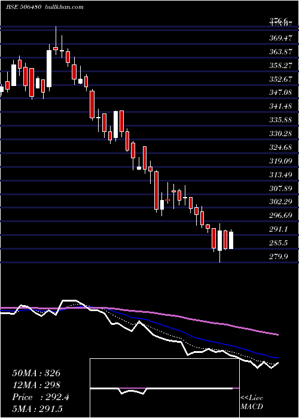Click the 279.9 price axis label
This screenshot has width=299, height=418.
click(x=279, y=257)
